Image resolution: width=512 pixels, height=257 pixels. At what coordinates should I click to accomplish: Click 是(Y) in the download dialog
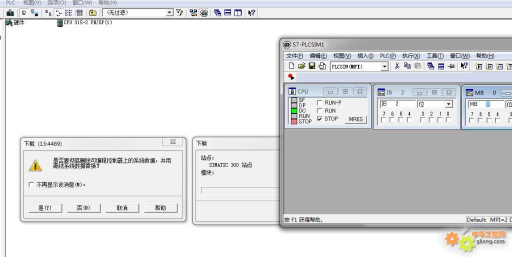point(45,208)
